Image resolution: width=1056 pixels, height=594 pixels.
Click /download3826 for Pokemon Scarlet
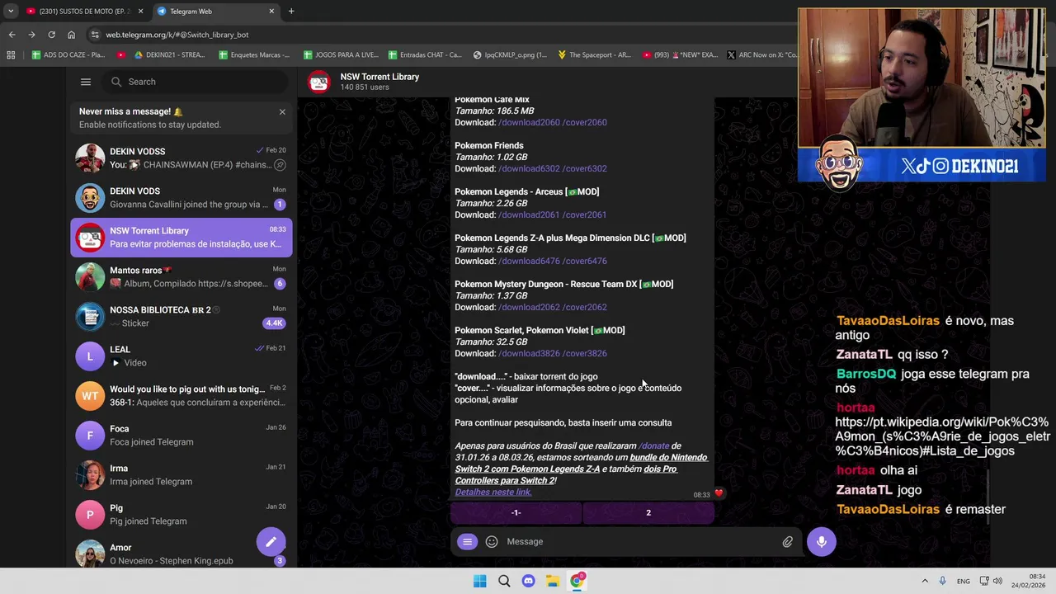coord(529,353)
